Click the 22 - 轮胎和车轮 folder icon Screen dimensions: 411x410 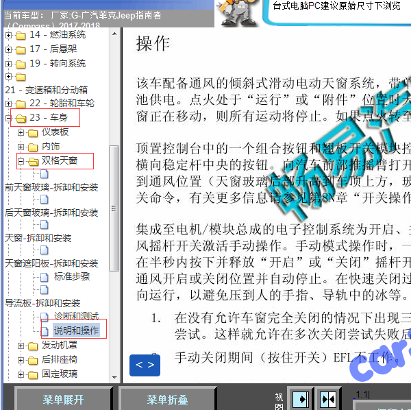[x=21, y=104]
